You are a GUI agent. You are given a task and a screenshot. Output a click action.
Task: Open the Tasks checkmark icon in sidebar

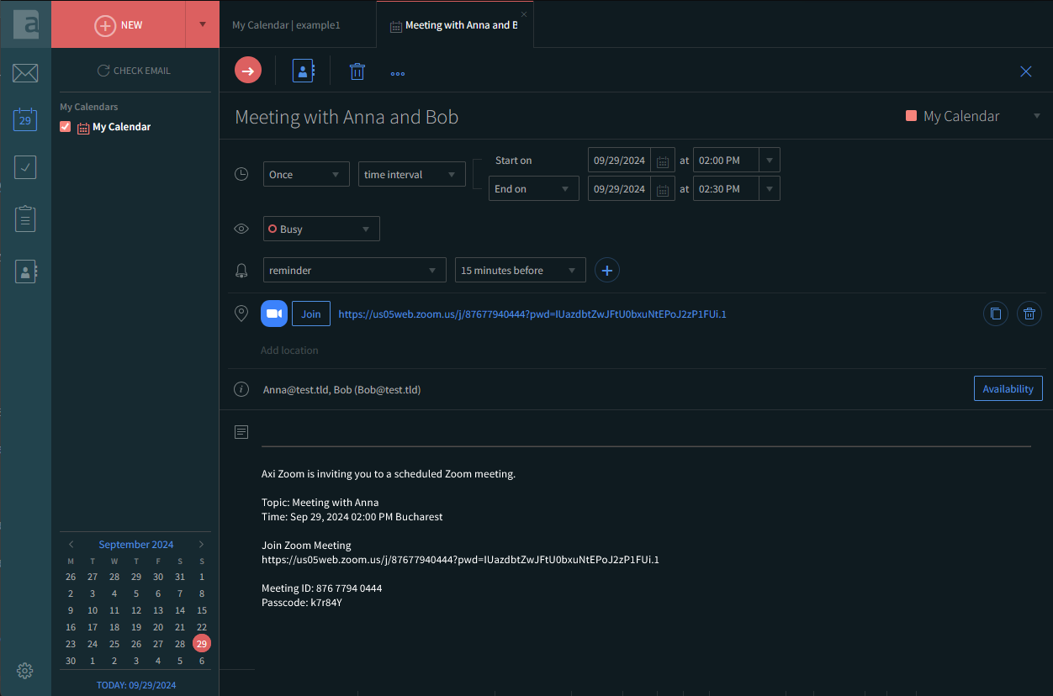click(25, 167)
